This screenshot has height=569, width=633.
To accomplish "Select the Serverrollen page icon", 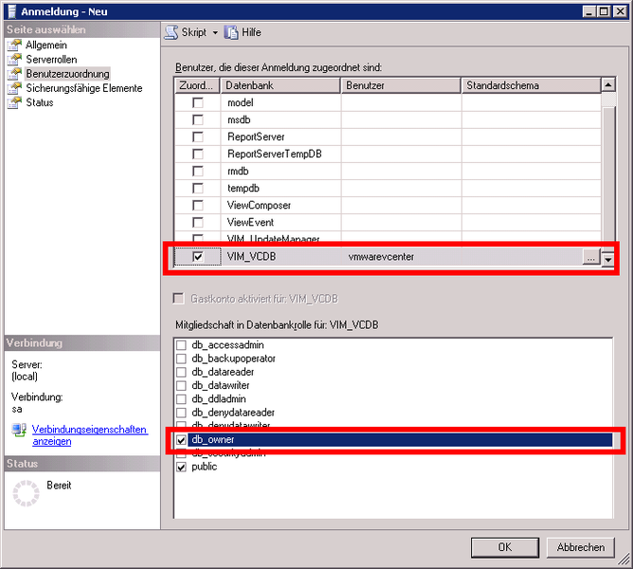I will click(x=14, y=60).
